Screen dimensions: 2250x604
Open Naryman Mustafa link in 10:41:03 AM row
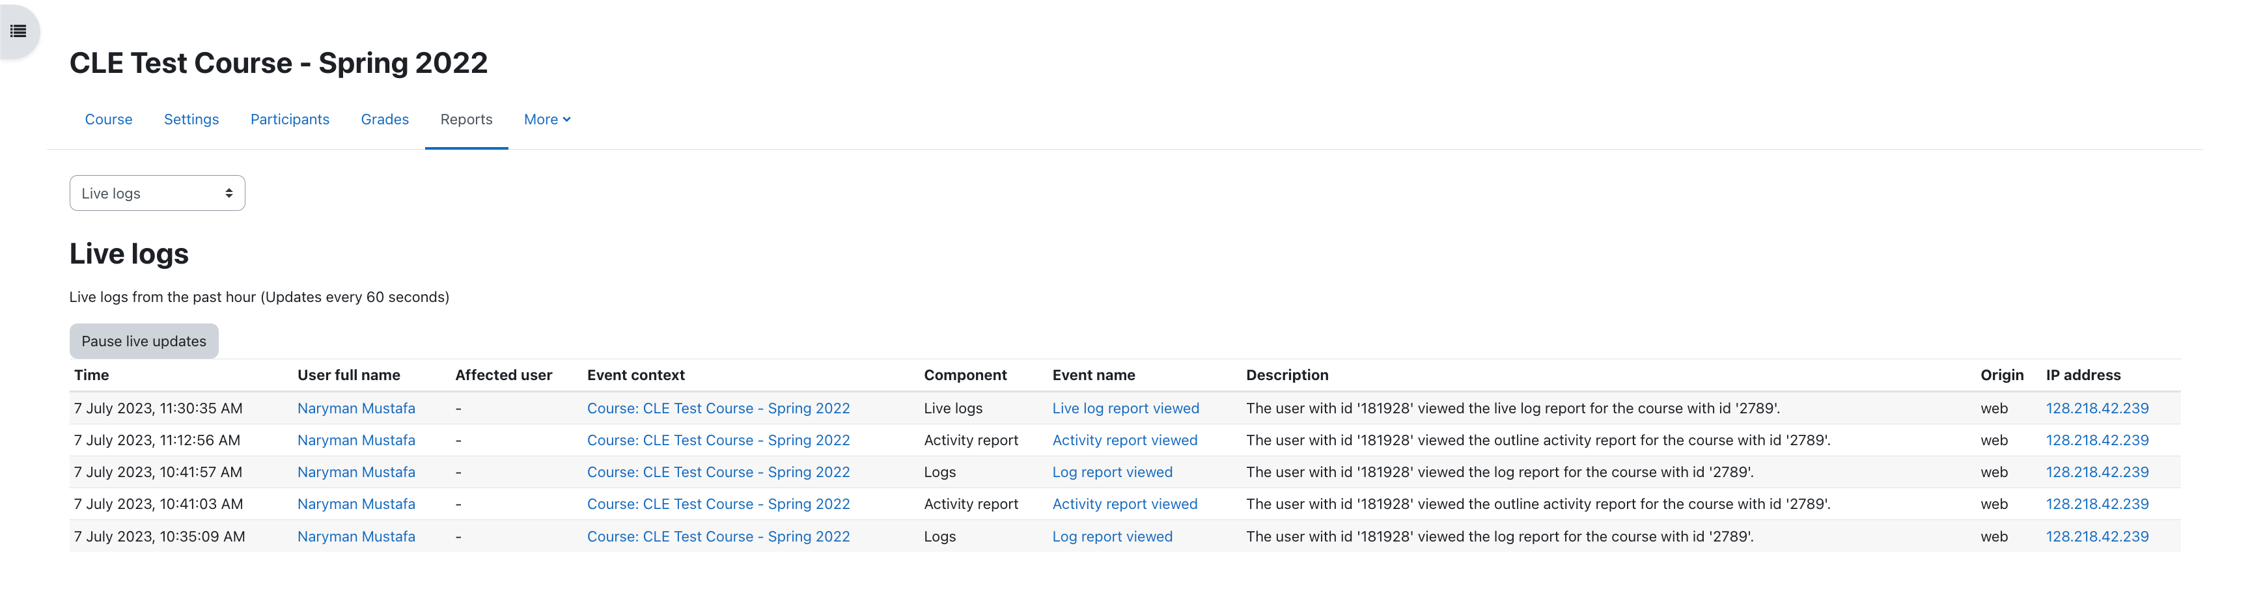pyautogui.click(x=356, y=504)
